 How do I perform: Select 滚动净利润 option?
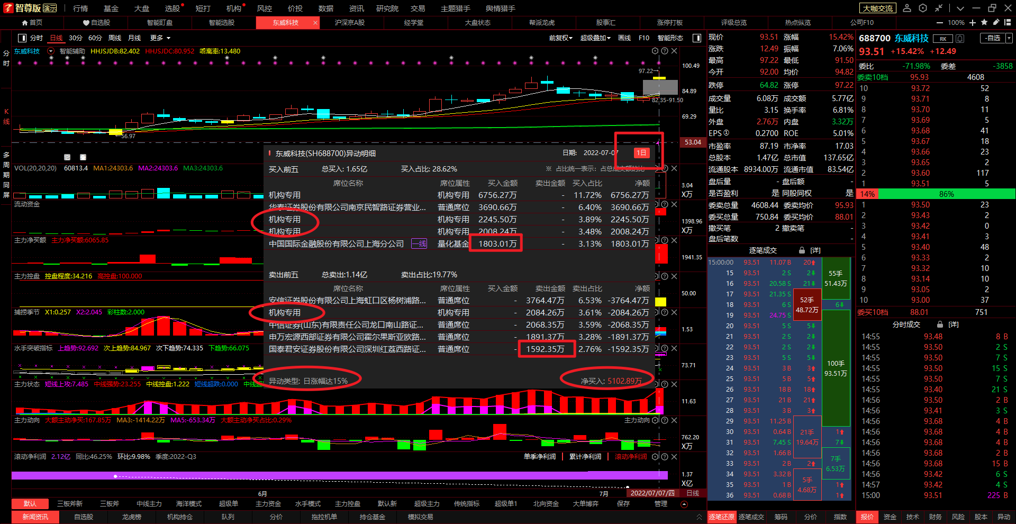(x=630, y=457)
